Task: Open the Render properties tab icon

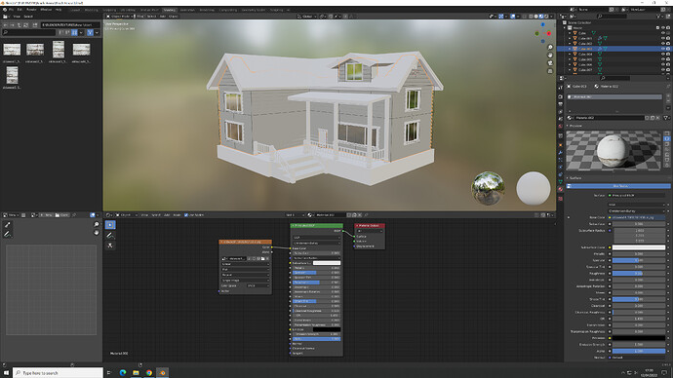Action: pos(561,96)
